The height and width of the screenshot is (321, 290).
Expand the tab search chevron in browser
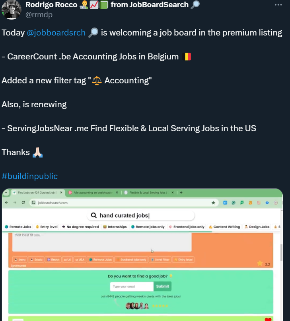coord(6,193)
